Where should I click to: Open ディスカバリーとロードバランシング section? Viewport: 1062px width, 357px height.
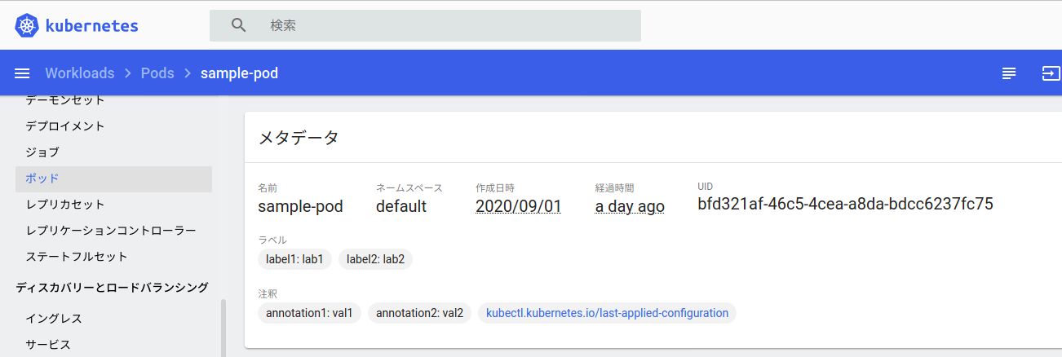112,288
